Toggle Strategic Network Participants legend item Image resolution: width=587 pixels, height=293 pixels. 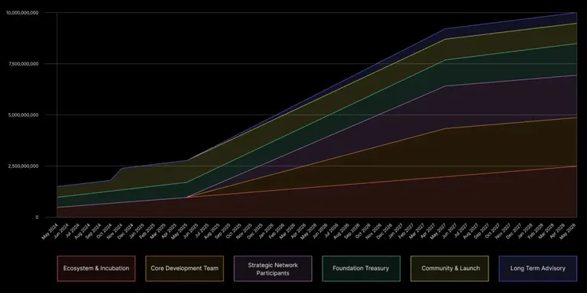[x=273, y=269]
